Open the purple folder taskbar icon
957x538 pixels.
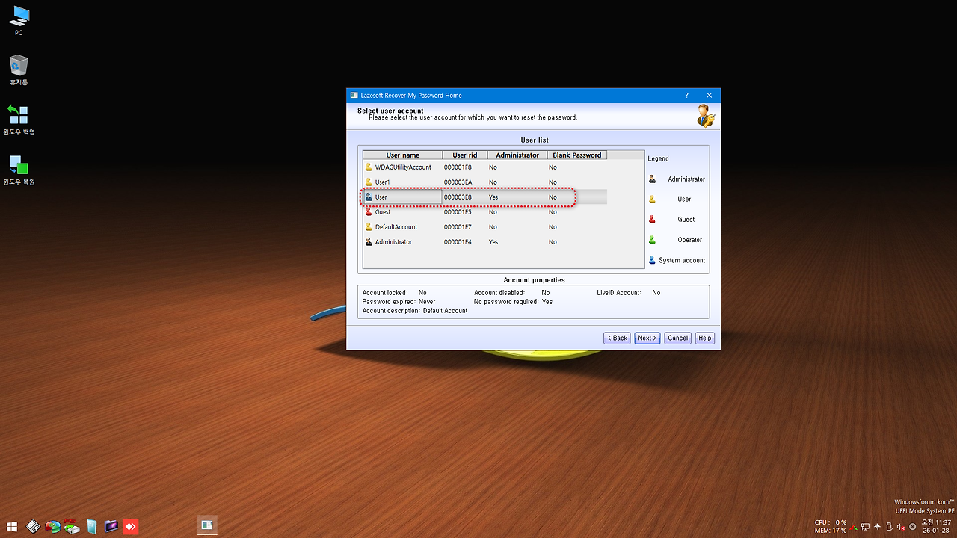tap(111, 526)
